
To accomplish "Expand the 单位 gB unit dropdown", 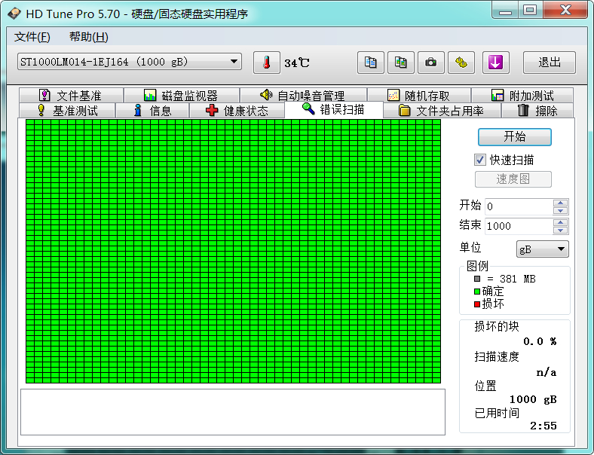I will tap(543, 249).
